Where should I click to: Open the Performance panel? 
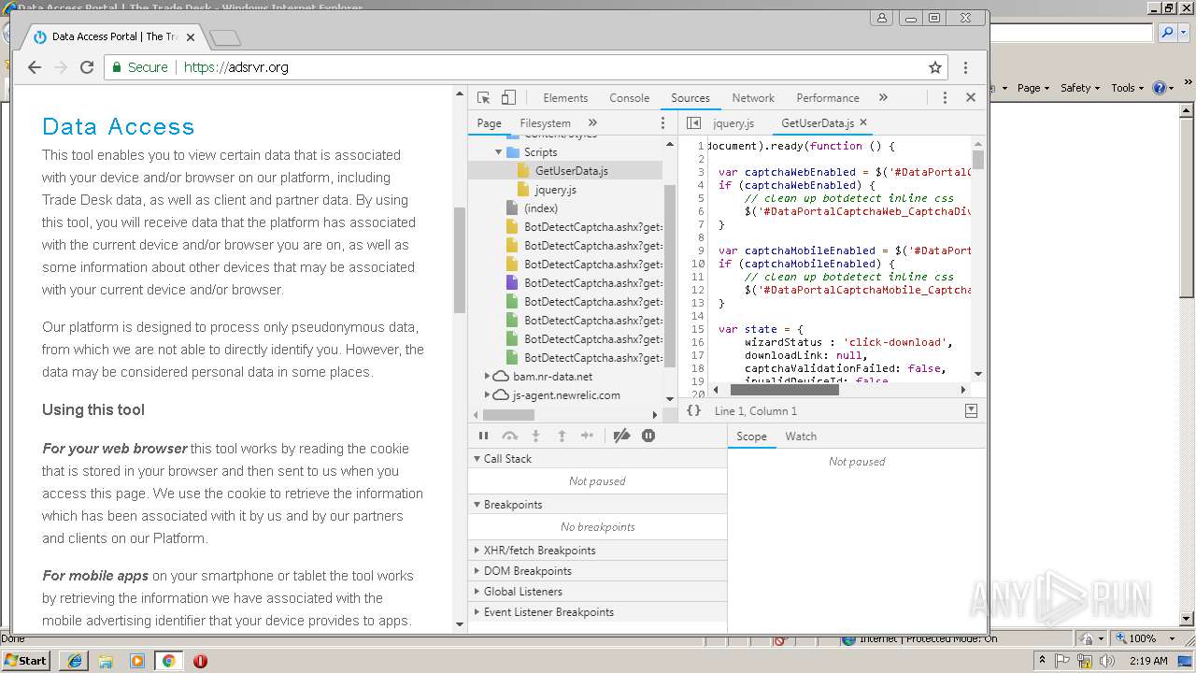click(x=828, y=97)
